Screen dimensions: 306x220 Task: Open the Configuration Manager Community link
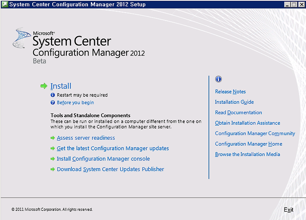[255, 133]
